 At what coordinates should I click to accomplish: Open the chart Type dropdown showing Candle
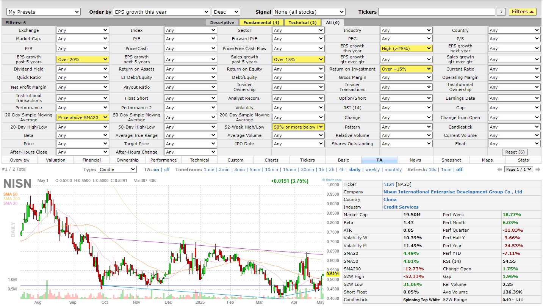coord(117,169)
